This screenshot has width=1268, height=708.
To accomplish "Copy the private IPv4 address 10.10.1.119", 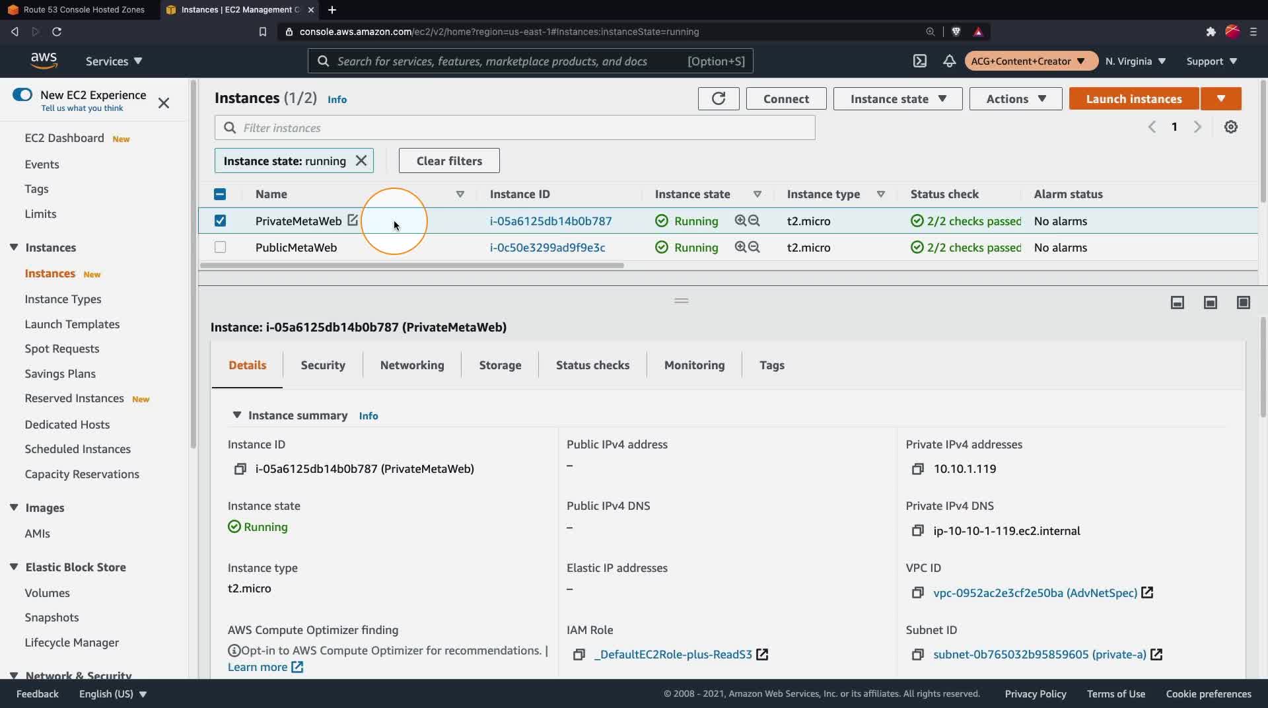I will tap(917, 469).
